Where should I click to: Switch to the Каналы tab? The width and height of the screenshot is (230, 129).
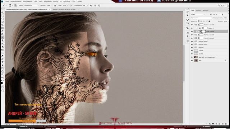pos(198,10)
